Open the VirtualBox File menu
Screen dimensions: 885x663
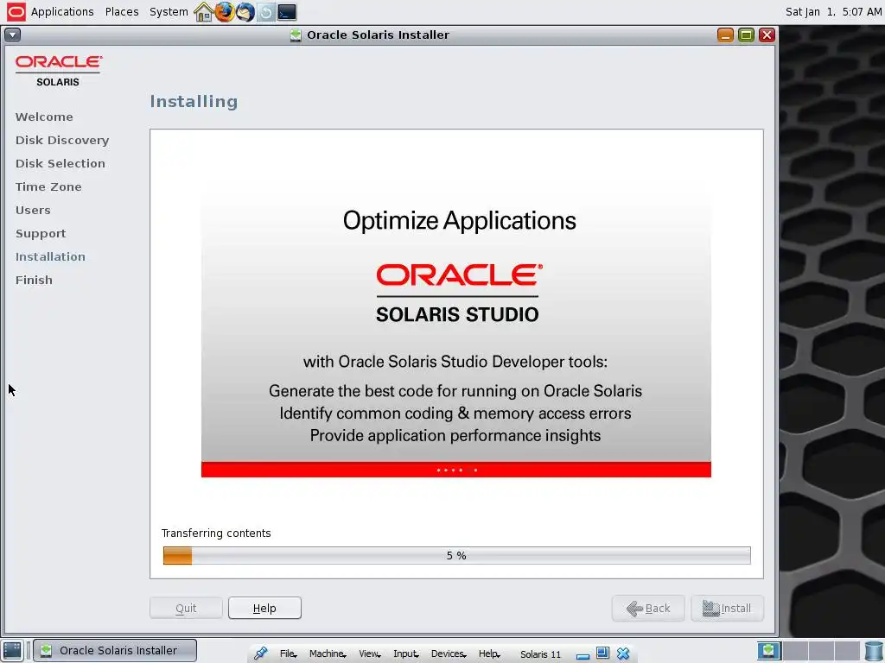pos(288,654)
